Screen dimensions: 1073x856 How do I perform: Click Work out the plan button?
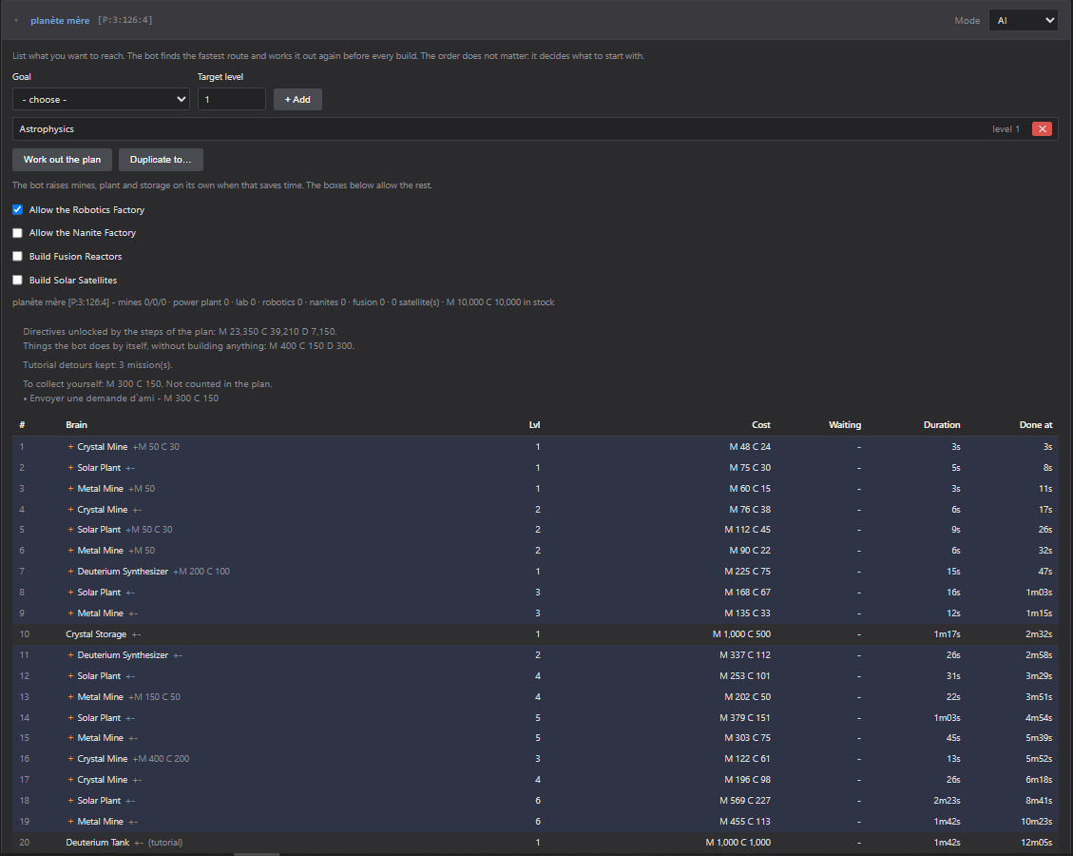[63, 160]
